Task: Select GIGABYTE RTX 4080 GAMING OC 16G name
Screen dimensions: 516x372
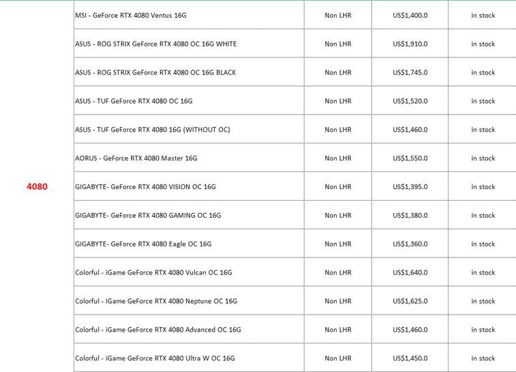Action: (148, 216)
